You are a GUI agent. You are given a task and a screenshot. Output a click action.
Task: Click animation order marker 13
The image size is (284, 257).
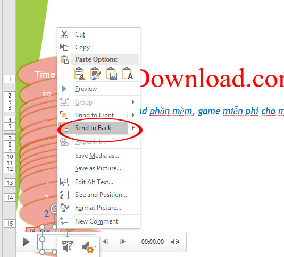pyautogui.click(x=10, y=183)
